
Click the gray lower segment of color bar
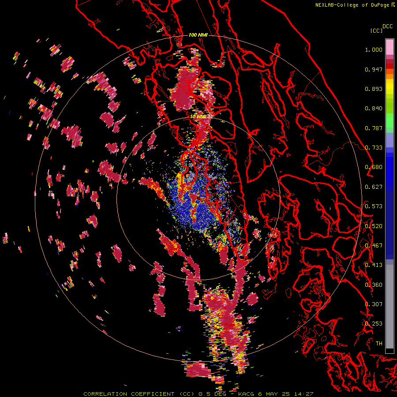click(x=390, y=307)
